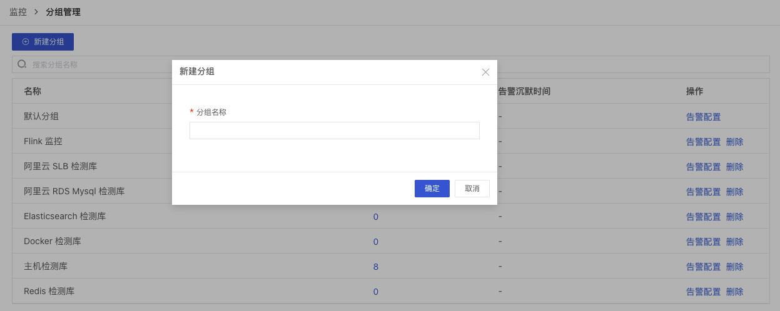This screenshot has height=311, width=780.
Task: Delete the Flink 监控 group
Action: click(734, 142)
